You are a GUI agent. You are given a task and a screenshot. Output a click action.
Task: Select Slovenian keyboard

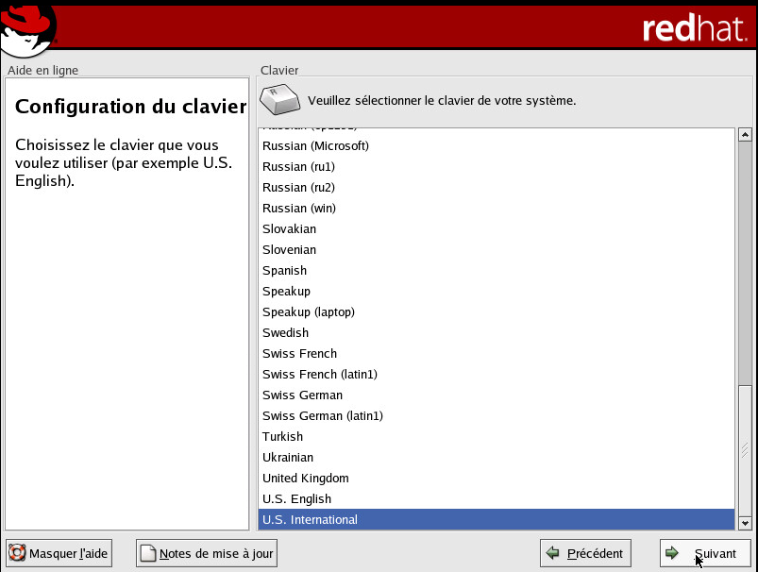[x=497, y=250]
